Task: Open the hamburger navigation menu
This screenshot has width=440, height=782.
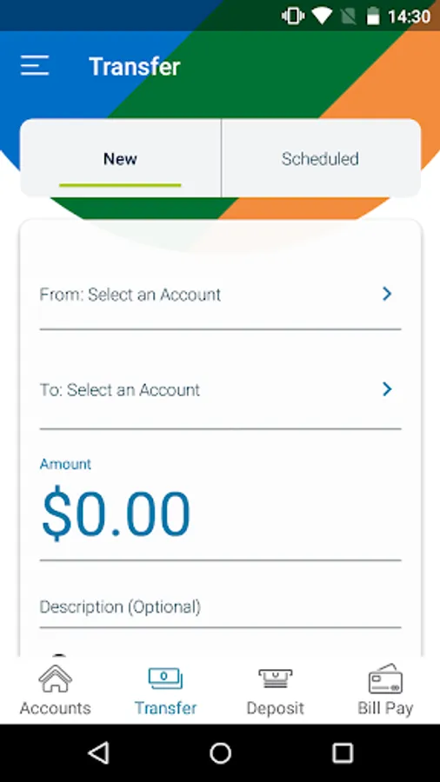Action: (35, 66)
